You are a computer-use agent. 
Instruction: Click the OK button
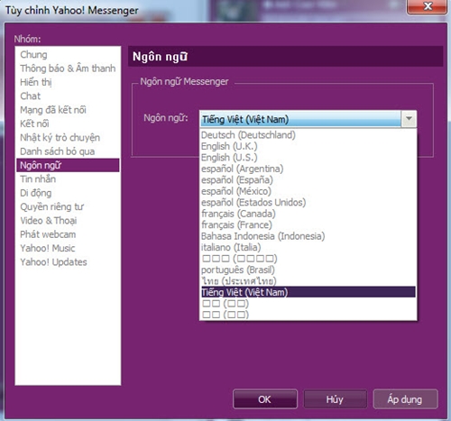pyautogui.click(x=265, y=399)
